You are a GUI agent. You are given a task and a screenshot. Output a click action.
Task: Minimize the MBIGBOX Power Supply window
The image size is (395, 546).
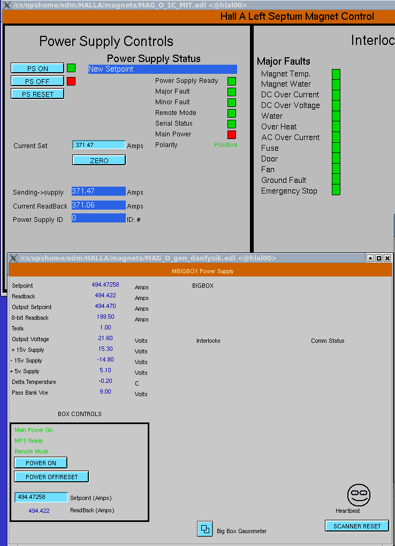coord(370,258)
